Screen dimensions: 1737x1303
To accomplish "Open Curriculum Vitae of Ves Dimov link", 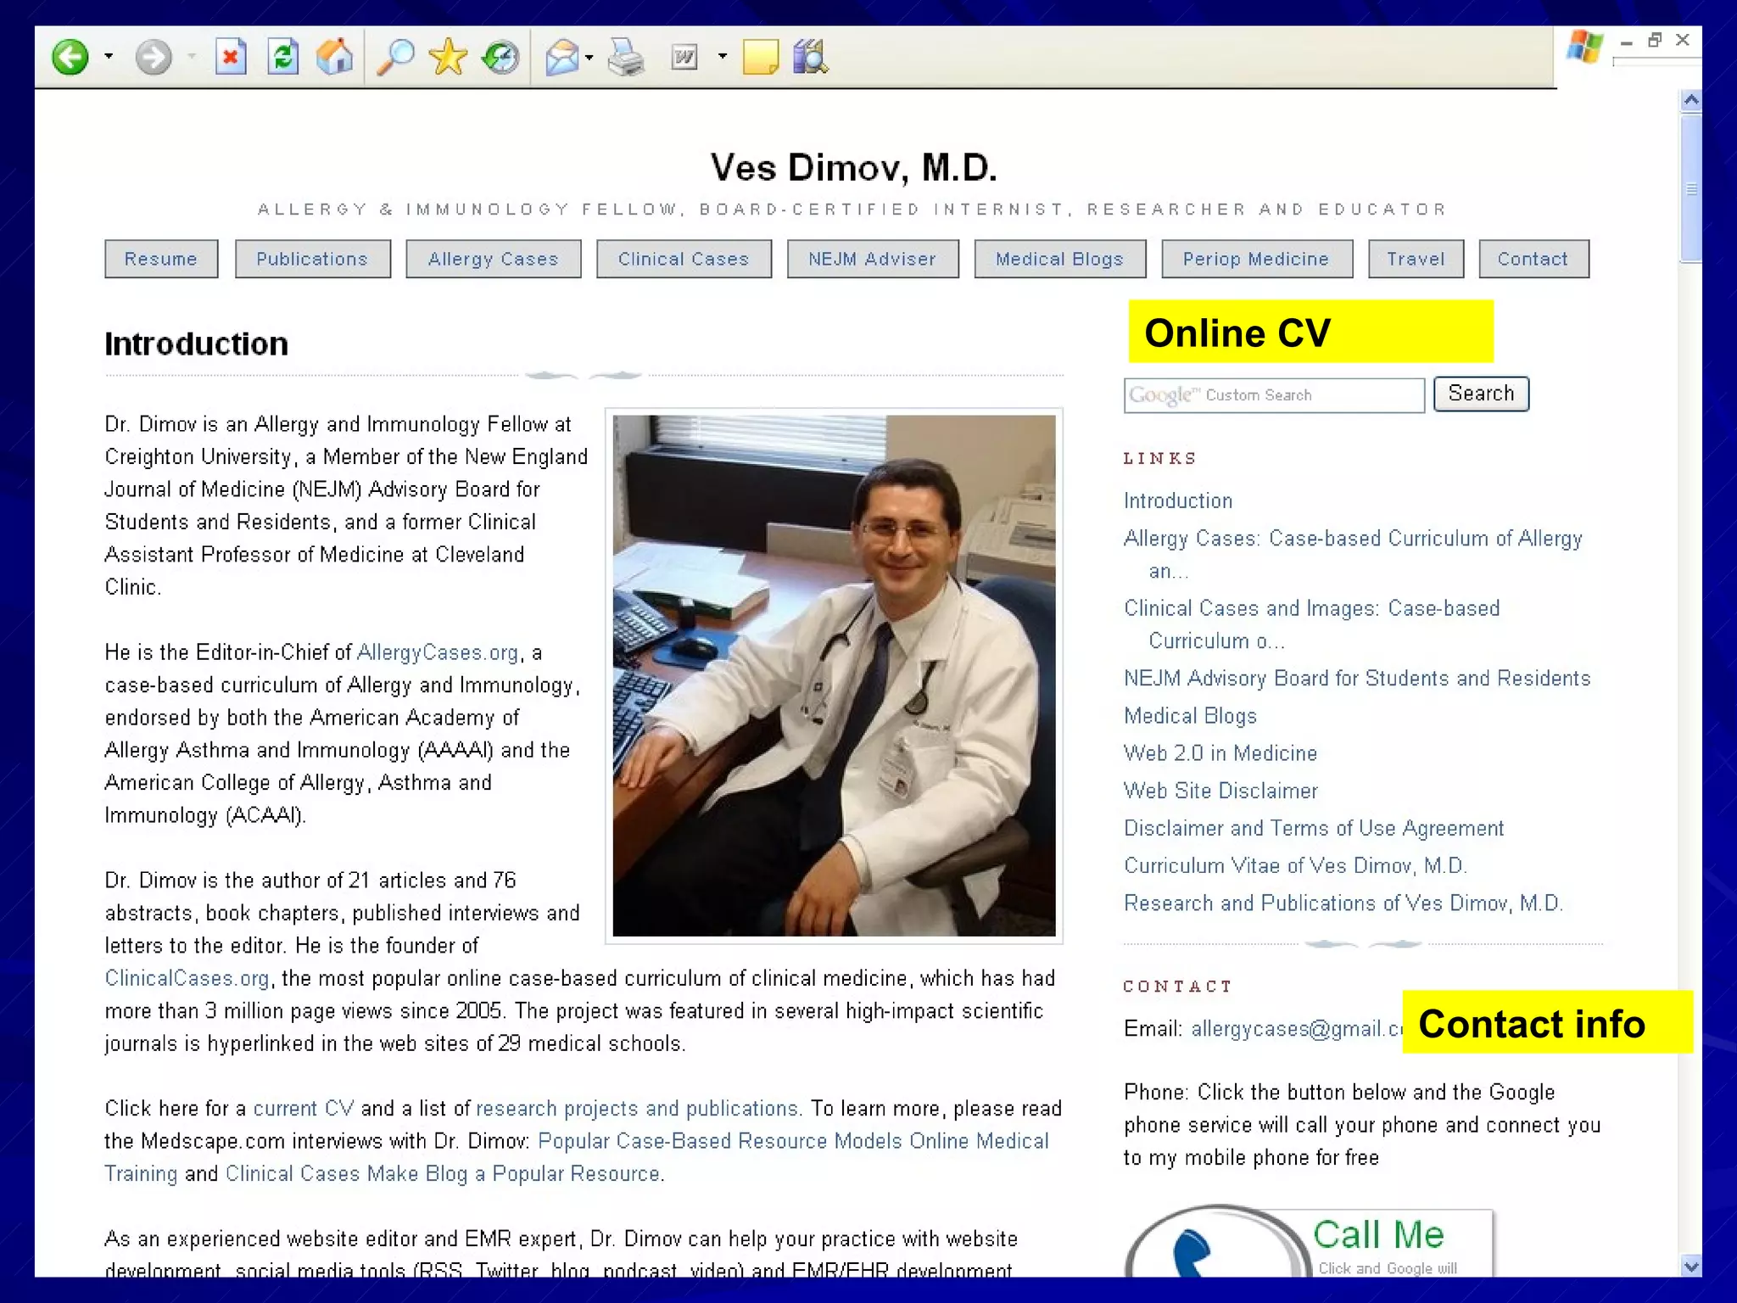I will pos(1295,865).
